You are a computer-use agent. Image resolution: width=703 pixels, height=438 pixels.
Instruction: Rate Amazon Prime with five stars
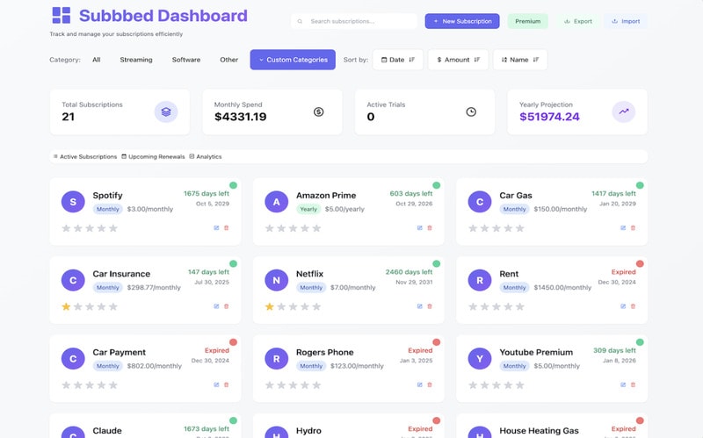click(316, 228)
